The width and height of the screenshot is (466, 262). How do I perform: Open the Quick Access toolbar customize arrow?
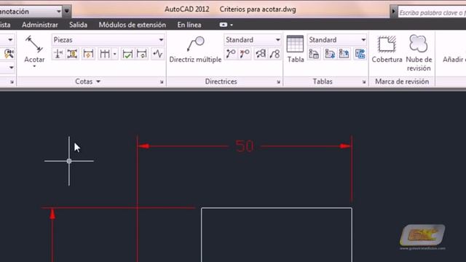point(67,12)
